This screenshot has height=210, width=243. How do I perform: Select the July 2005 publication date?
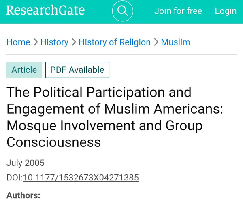pos(26,163)
